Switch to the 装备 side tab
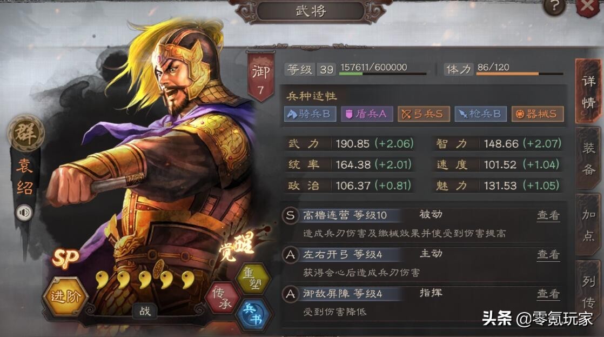The height and width of the screenshot is (337, 604). tap(588, 158)
